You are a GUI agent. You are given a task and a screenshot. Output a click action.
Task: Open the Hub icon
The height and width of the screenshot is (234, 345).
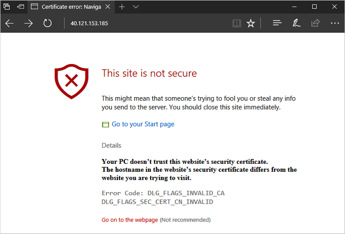277,23
